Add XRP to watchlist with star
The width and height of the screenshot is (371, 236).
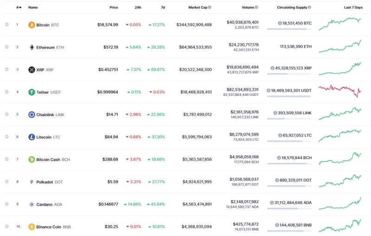click(7, 69)
